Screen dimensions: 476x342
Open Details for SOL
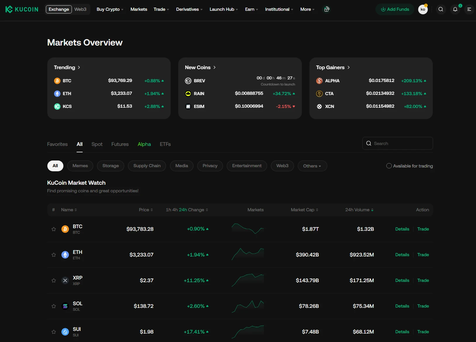[x=402, y=306]
